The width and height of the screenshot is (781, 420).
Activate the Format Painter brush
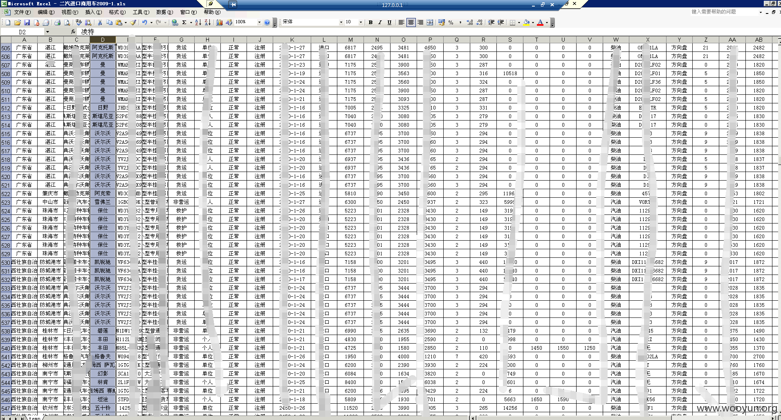(x=133, y=22)
